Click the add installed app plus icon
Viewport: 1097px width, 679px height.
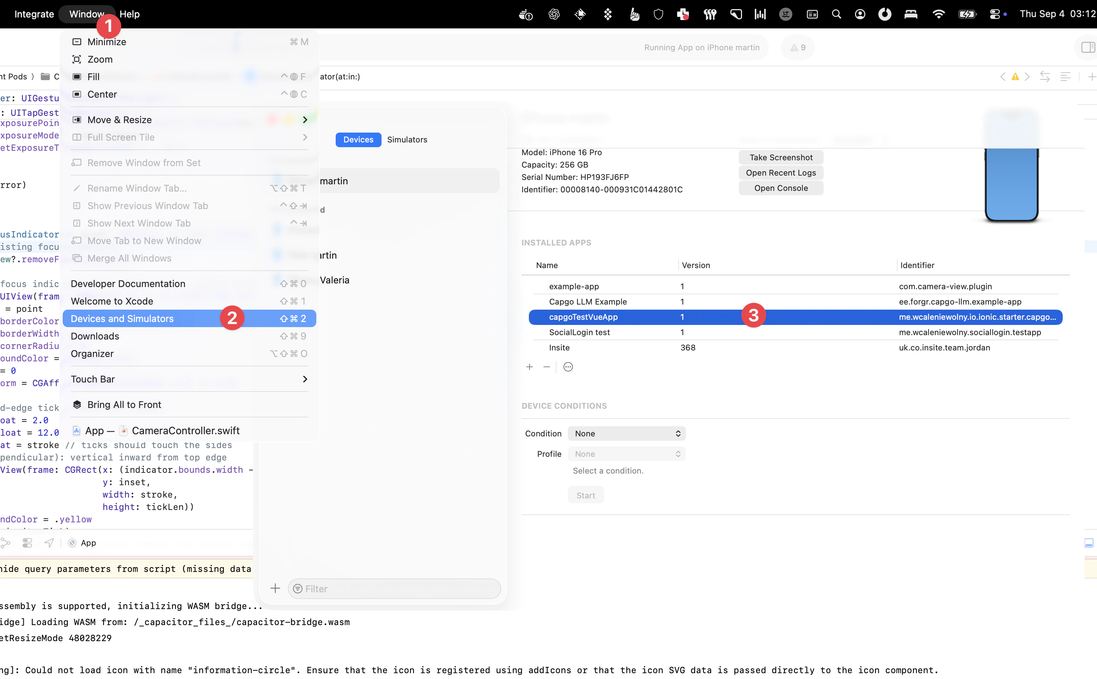click(x=530, y=367)
